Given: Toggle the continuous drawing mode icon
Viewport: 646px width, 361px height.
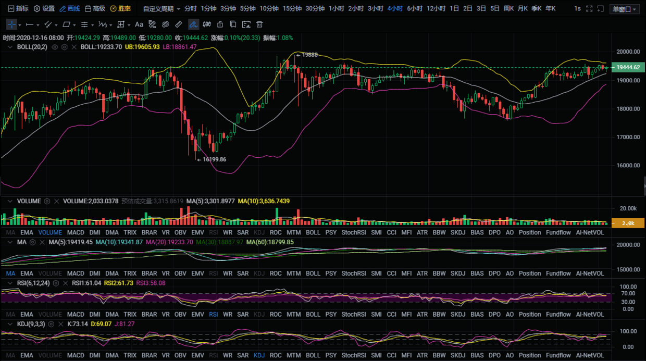Looking at the screenshot, I should point(193,24).
